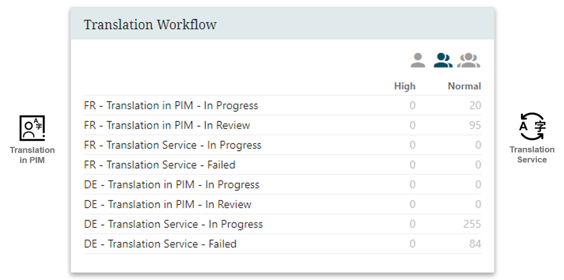Open DE - Translation in PIM - In Progress
The width and height of the screenshot is (564, 280).
point(283,185)
